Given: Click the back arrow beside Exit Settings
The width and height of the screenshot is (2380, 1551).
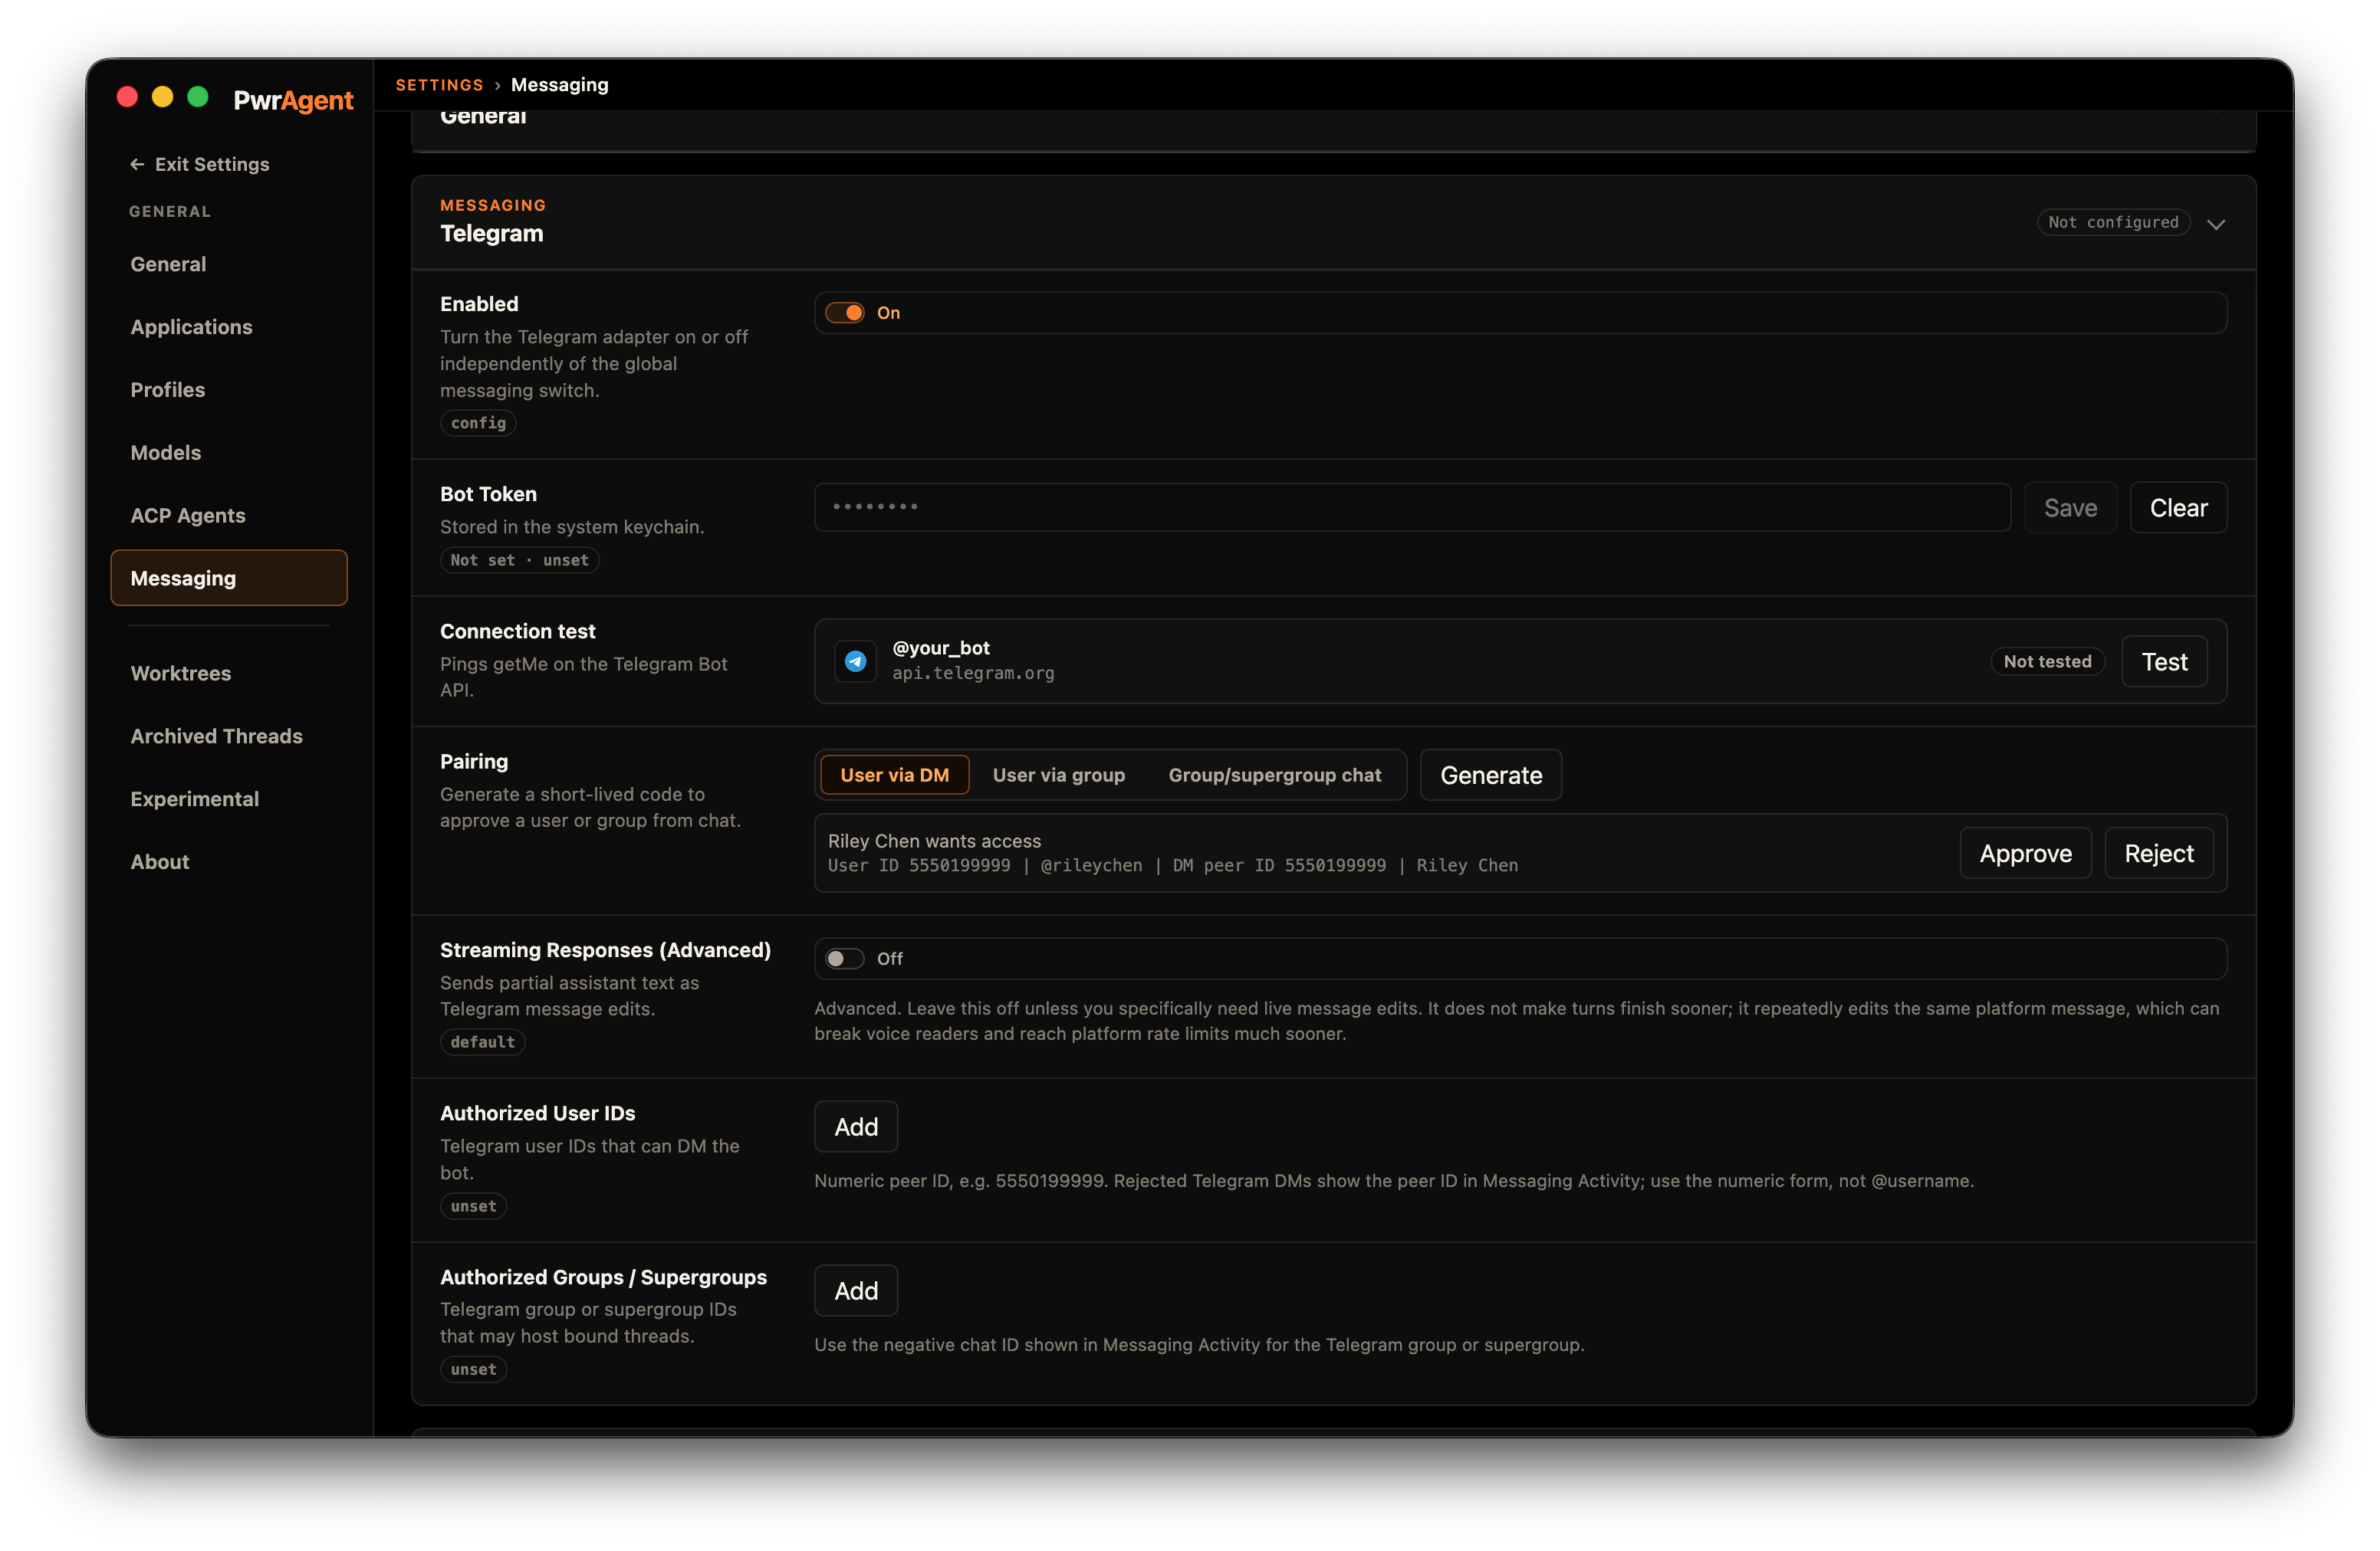Looking at the screenshot, I should 137,164.
